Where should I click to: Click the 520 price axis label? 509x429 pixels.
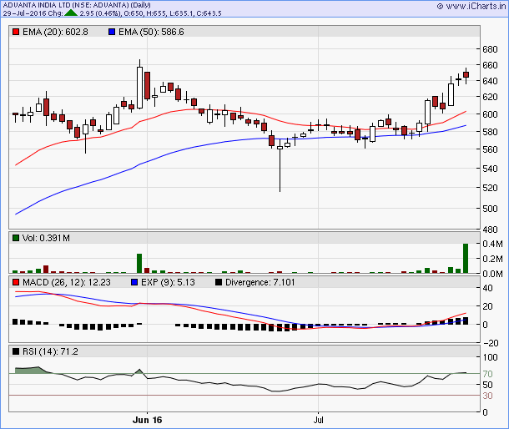tap(490, 188)
